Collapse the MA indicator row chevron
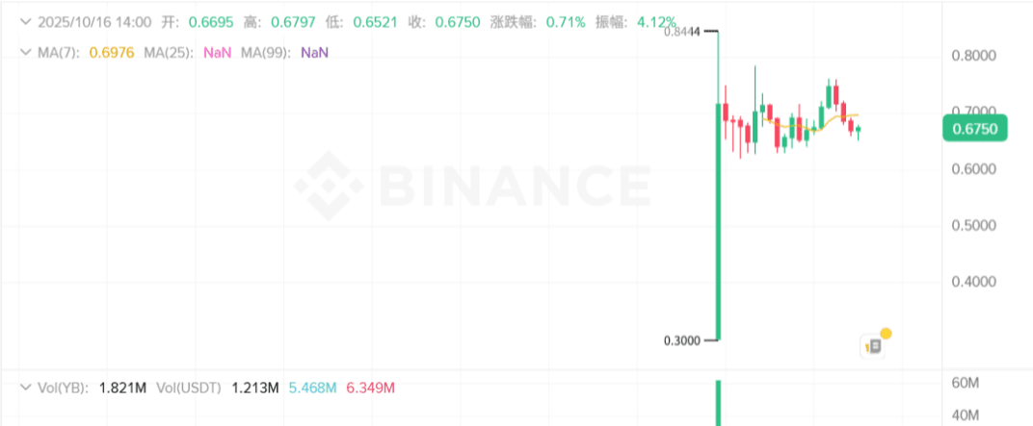Image resolution: width=1033 pixels, height=426 pixels. click(x=25, y=52)
